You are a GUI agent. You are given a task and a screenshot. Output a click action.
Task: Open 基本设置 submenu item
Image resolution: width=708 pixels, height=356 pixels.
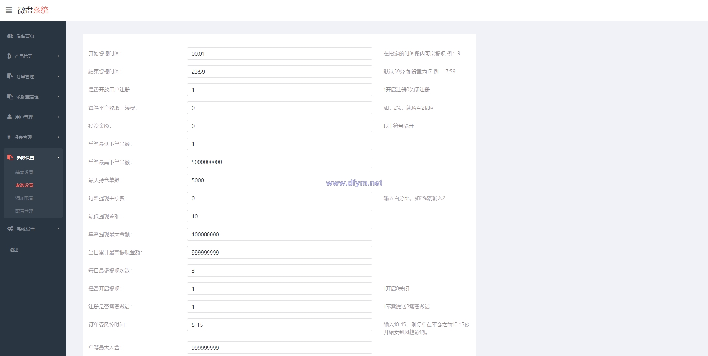[x=24, y=172]
